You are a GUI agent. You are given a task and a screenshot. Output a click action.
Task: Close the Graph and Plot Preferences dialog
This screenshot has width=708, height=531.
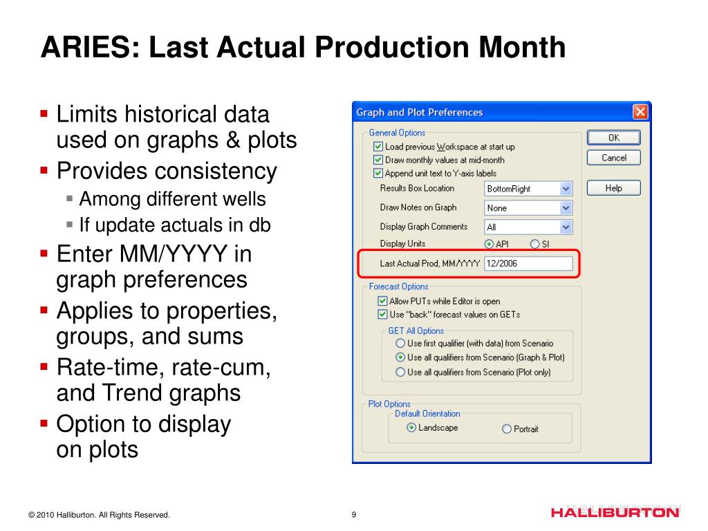[640, 111]
